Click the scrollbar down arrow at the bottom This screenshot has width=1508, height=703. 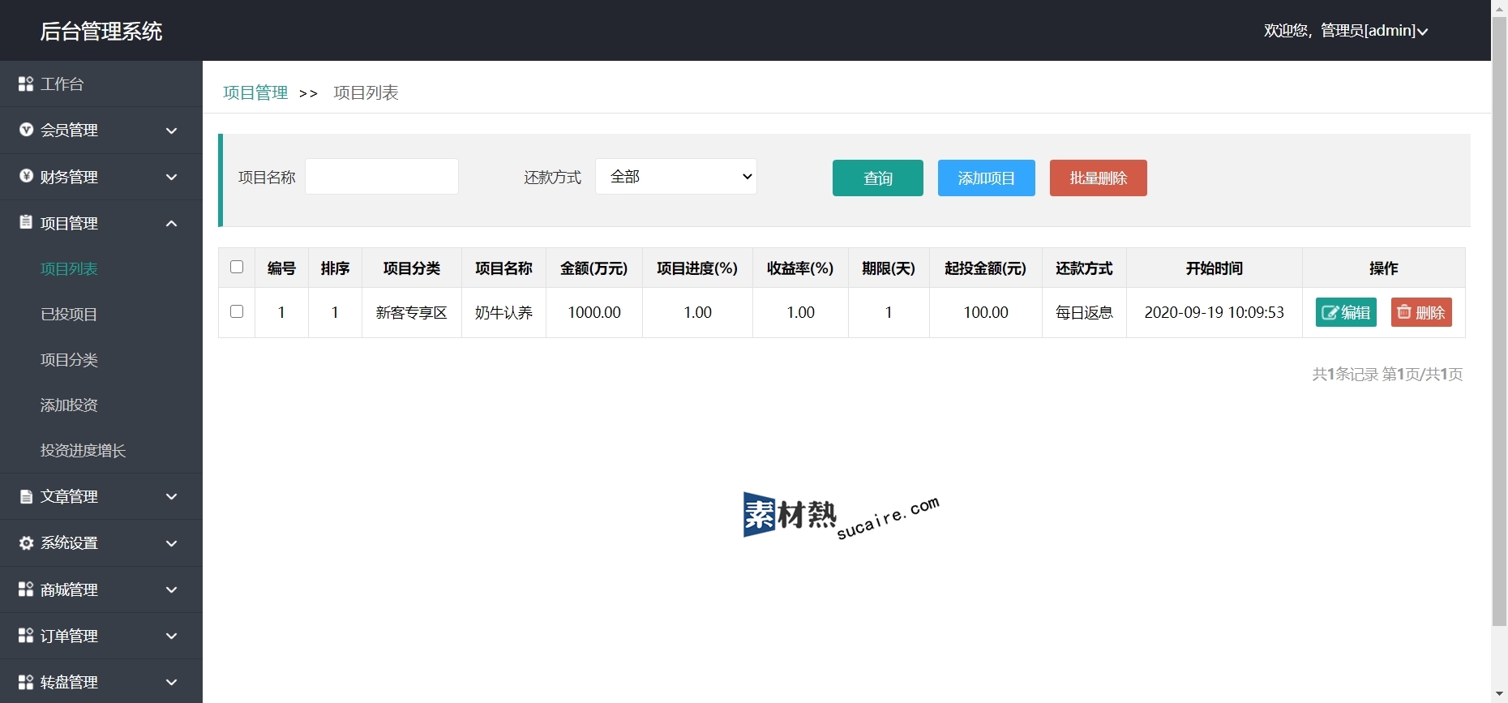[1499, 695]
